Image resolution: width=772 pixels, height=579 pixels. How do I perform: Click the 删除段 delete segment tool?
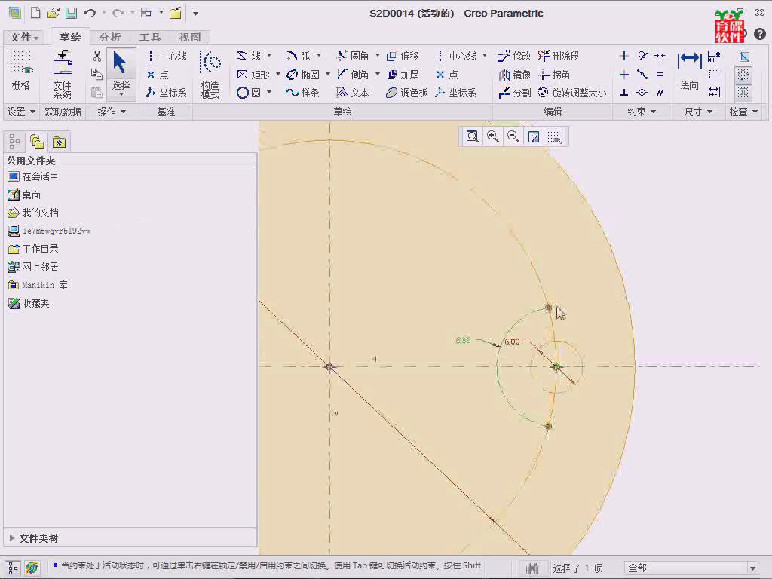click(559, 56)
